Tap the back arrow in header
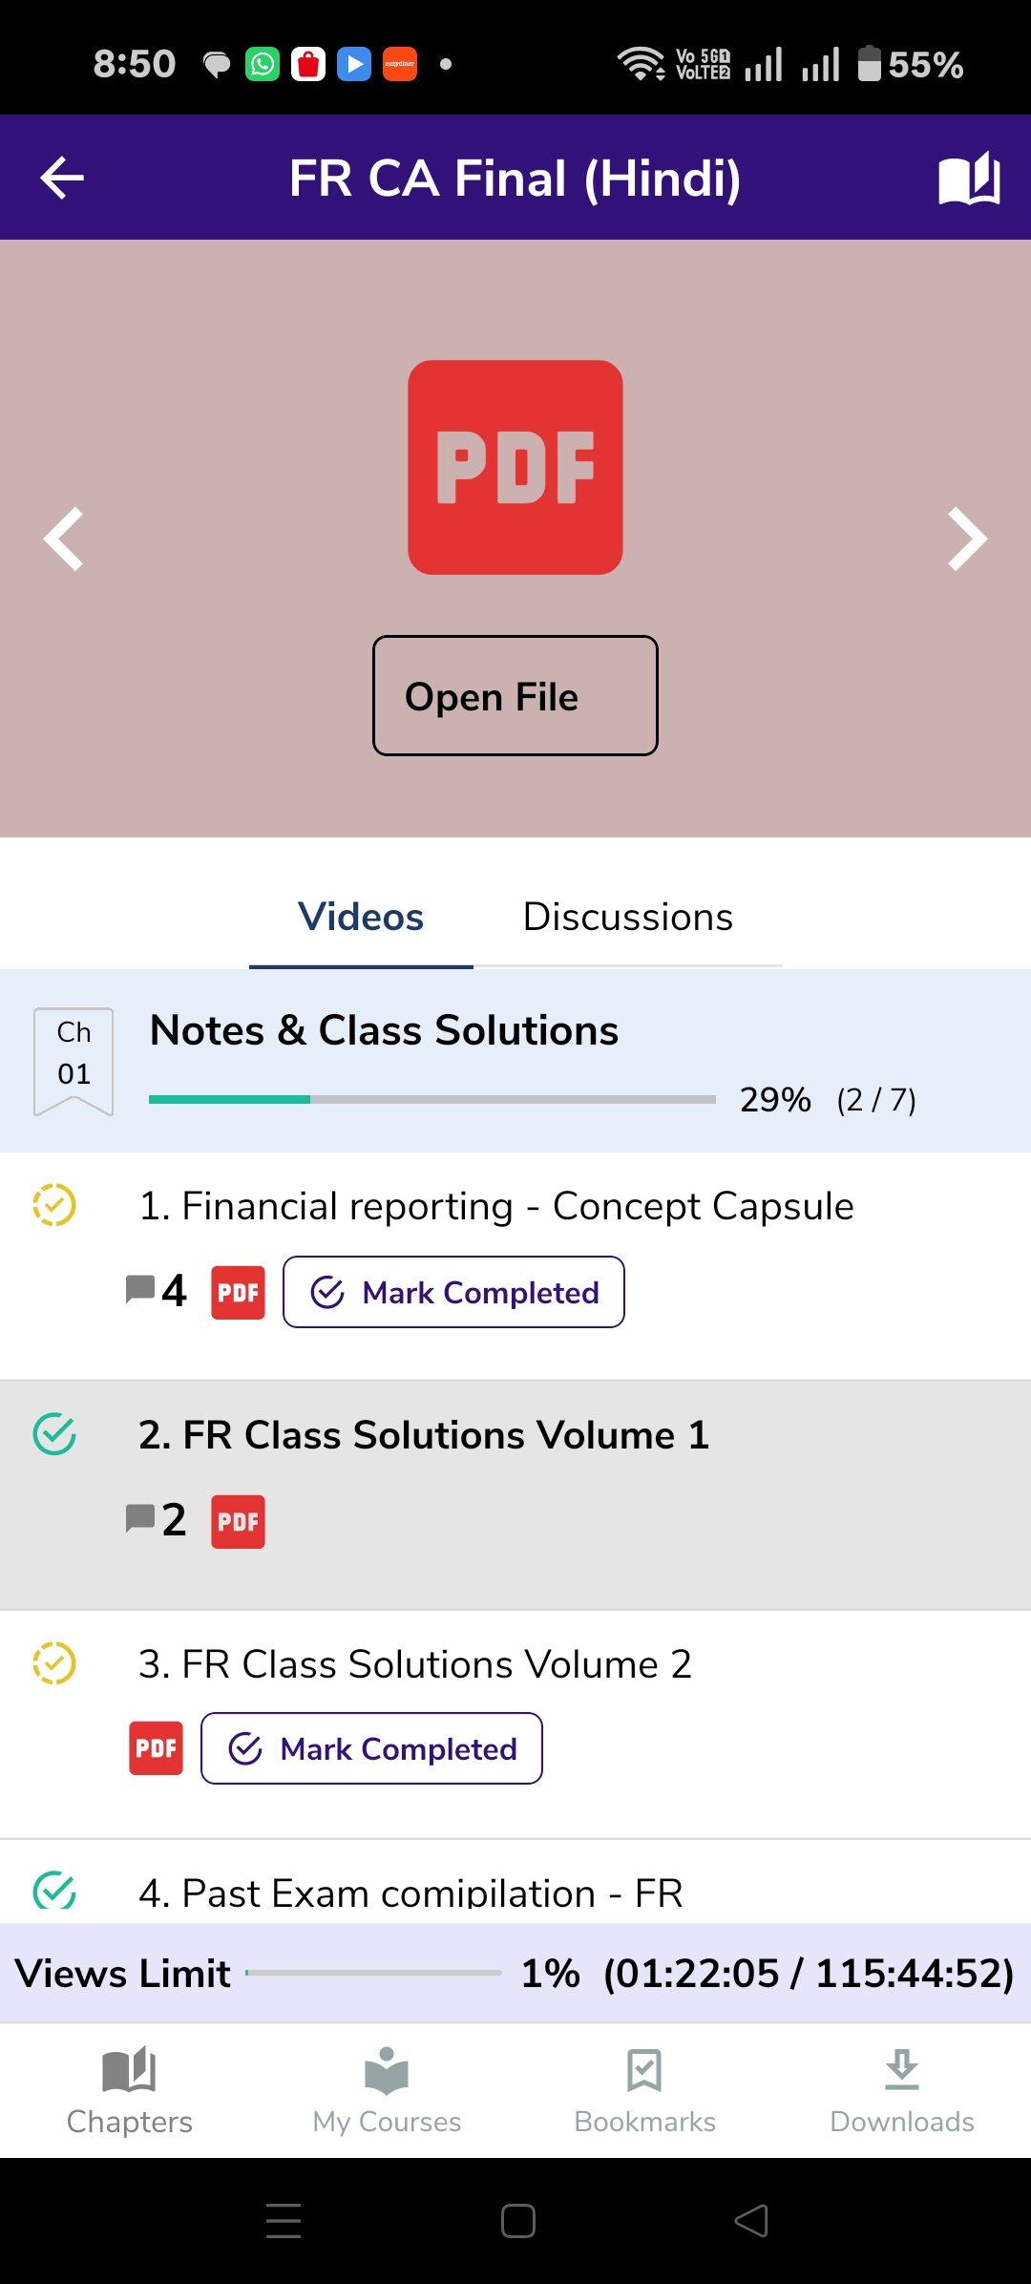Viewport: 1031px width, 2284px height. (x=62, y=178)
